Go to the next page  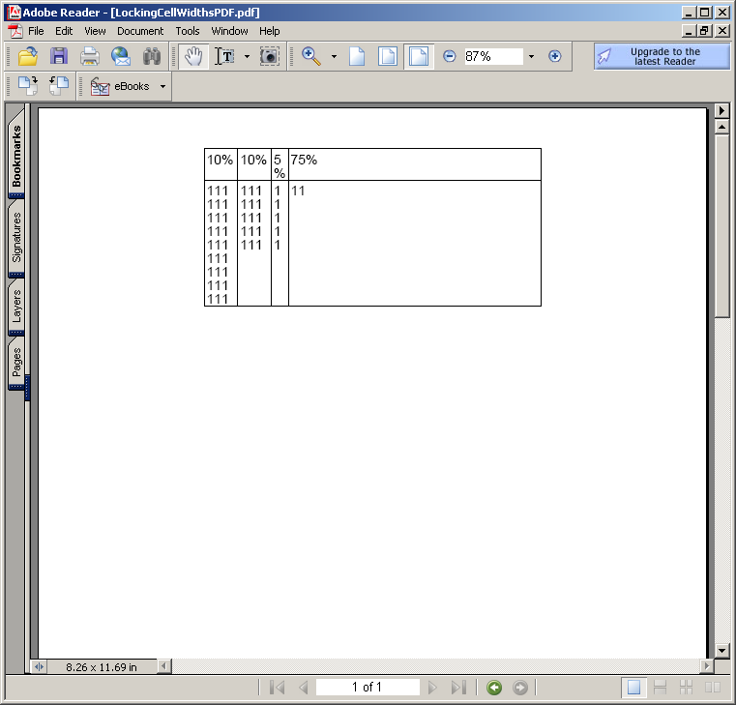point(432,688)
